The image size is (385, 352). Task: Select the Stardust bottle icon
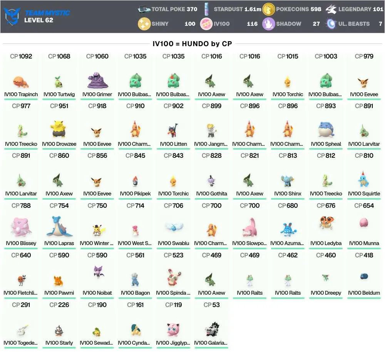click(206, 9)
